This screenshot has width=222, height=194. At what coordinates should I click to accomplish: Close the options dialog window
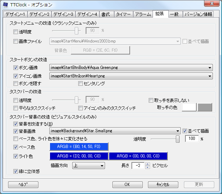pos(212,4)
